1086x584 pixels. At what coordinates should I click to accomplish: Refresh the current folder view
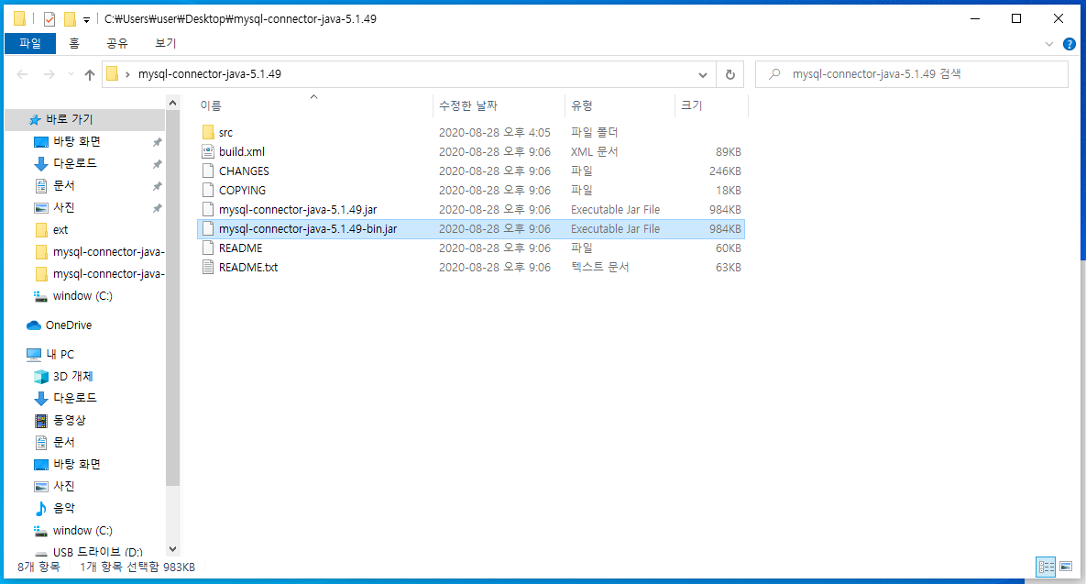click(730, 75)
